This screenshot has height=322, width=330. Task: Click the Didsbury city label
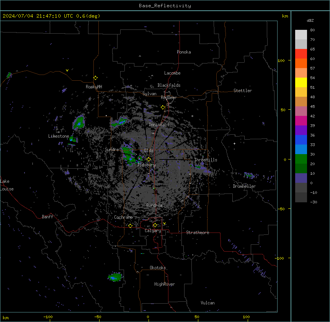coord(147,165)
